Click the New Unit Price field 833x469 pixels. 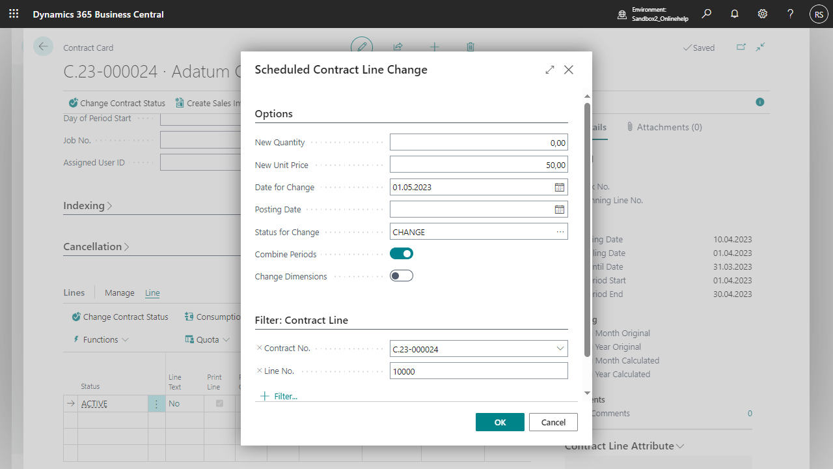coord(478,165)
